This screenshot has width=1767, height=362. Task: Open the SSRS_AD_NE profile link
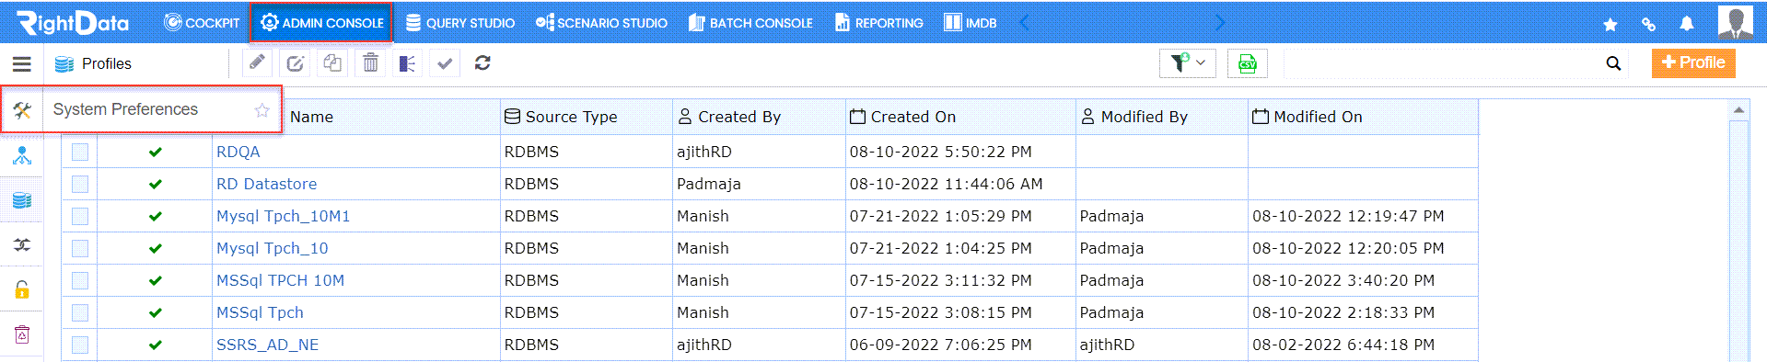pos(267,345)
